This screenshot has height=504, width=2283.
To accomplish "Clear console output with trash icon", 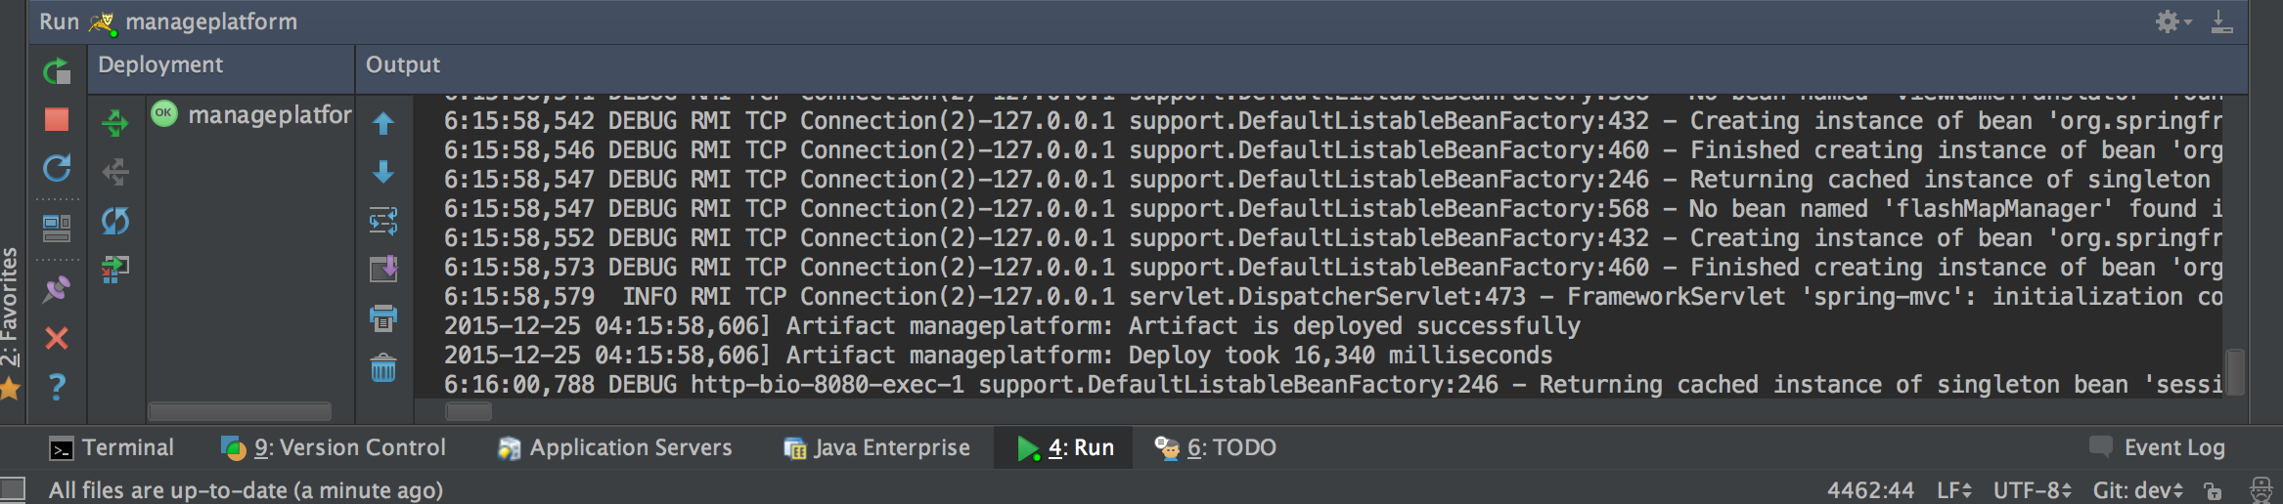I will click(383, 368).
